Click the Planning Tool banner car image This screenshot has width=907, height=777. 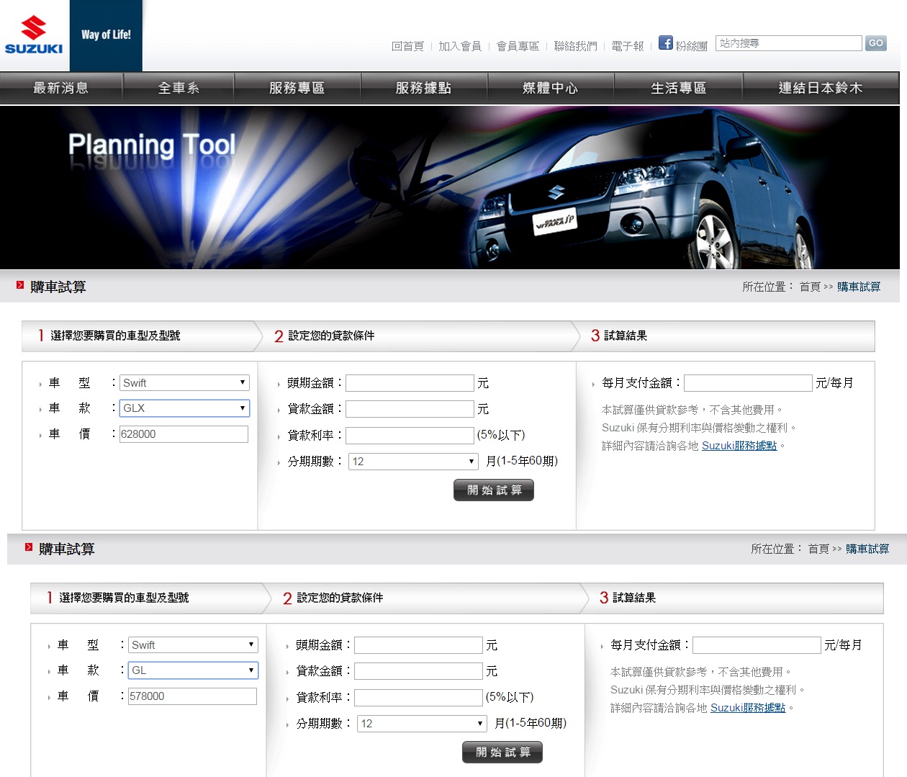point(450,187)
